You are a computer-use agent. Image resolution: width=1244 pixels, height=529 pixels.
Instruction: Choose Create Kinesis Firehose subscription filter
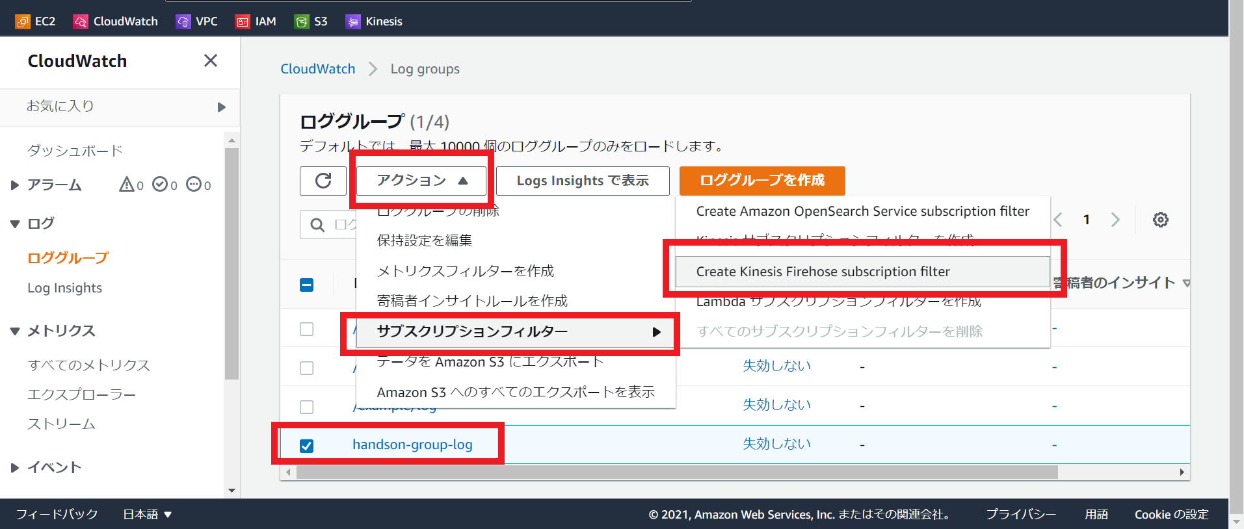coord(863,272)
